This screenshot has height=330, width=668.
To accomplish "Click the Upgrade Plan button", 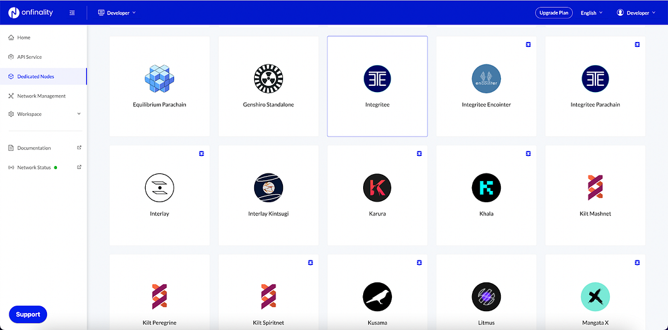I will pyautogui.click(x=554, y=13).
